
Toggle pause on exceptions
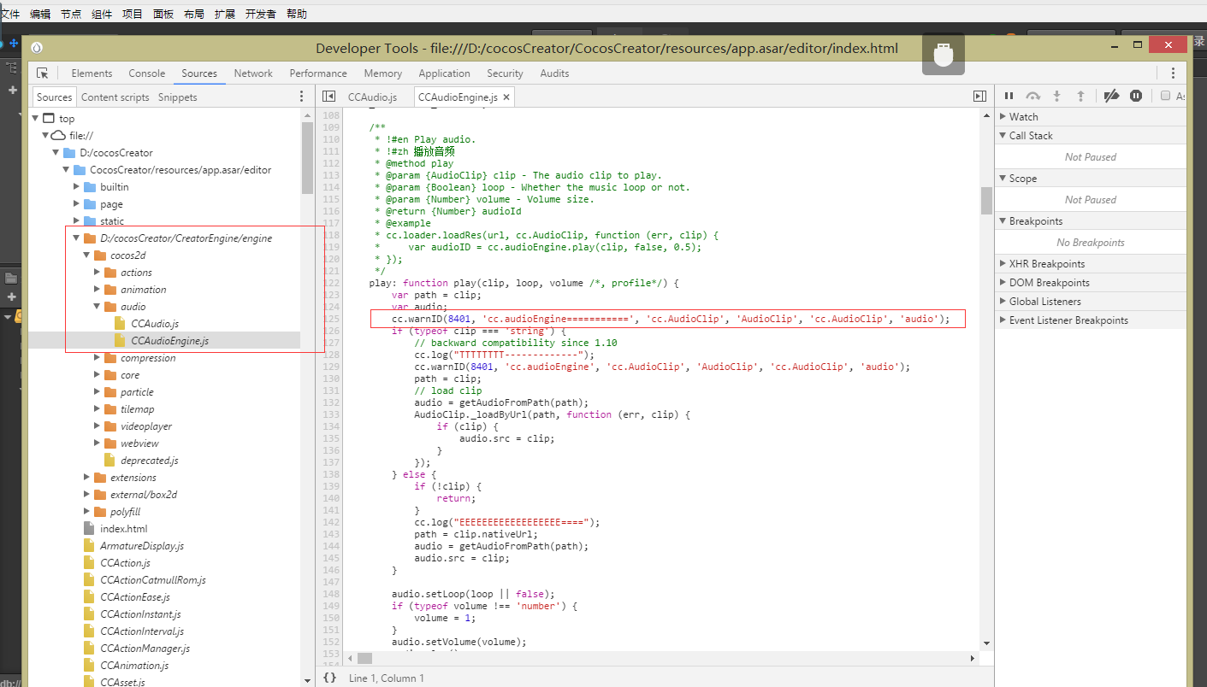point(1136,97)
